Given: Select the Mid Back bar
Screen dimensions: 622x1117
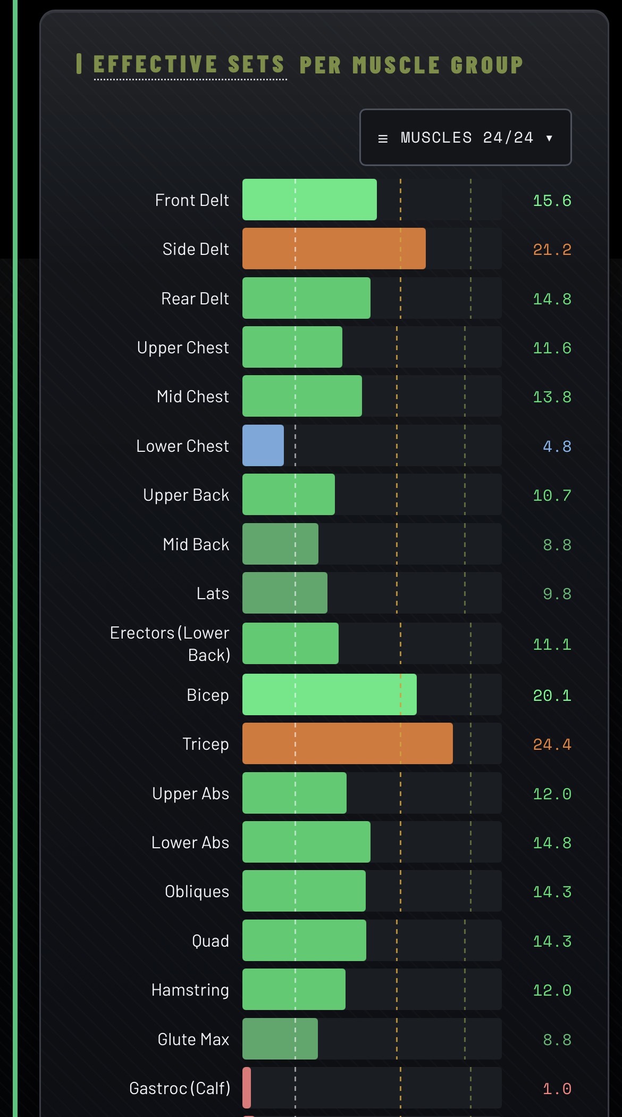Looking at the screenshot, I should pyautogui.click(x=281, y=544).
